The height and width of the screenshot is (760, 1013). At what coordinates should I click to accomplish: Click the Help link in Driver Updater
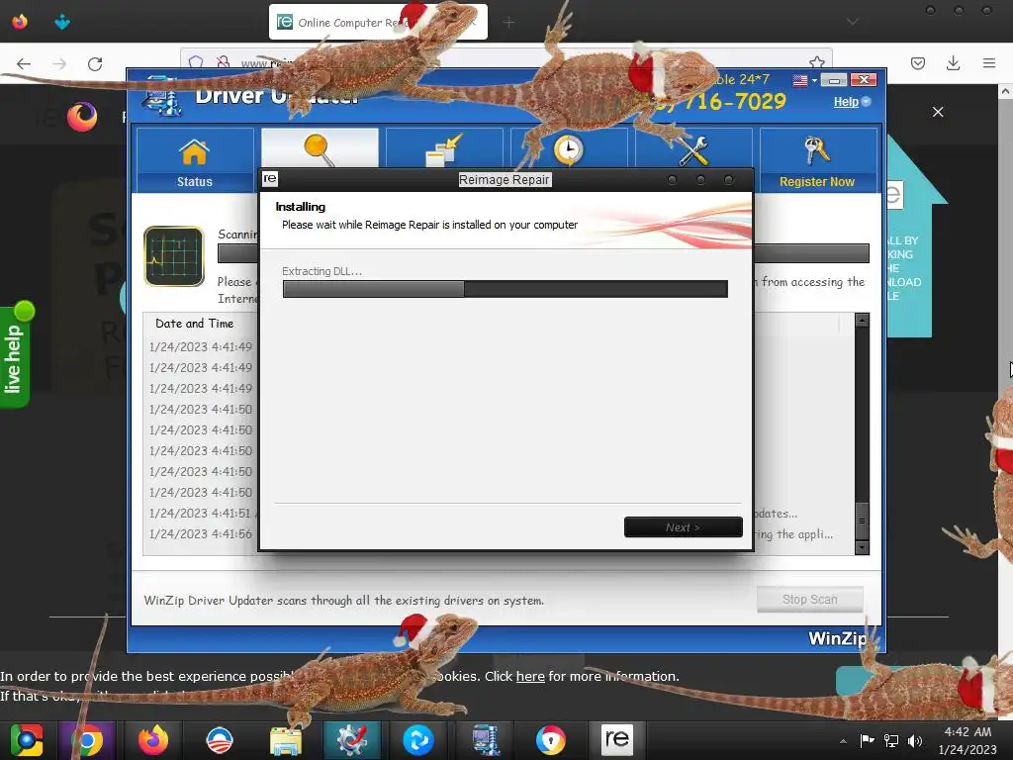[846, 102]
